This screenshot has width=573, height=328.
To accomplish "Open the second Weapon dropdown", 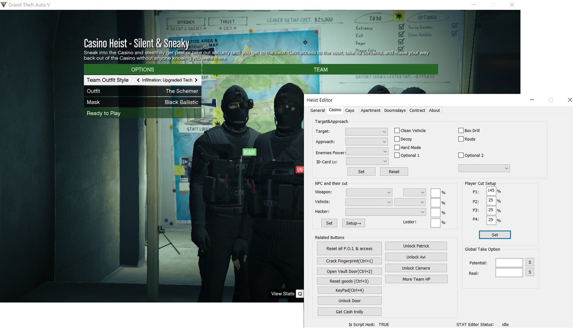I will [x=415, y=192].
